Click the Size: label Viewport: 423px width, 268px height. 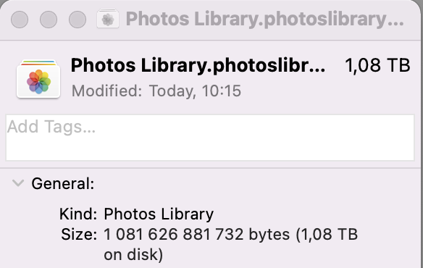coord(79,234)
